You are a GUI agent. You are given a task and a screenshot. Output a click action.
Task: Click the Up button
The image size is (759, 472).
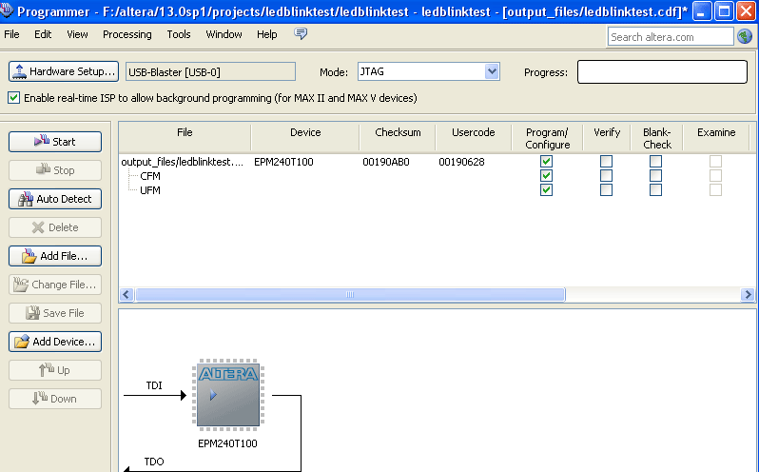(55, 370)
